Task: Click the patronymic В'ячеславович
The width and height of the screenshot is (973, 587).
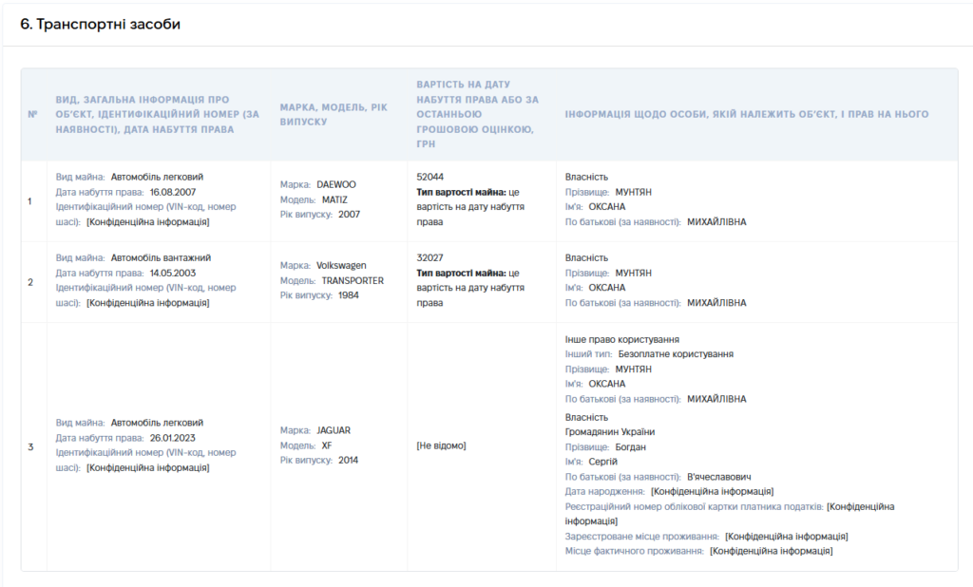Action: [718, 477]
